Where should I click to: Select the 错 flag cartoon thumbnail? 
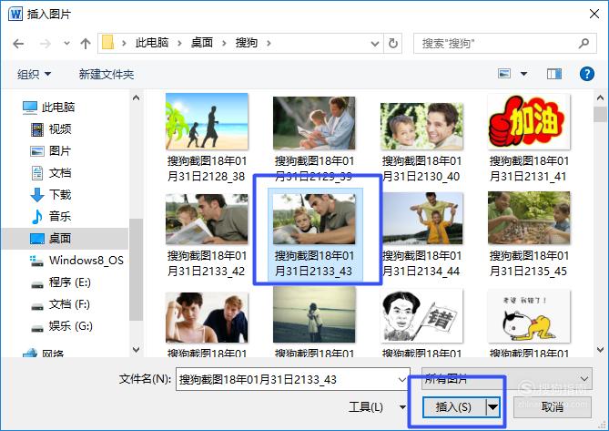click(421, 316)
